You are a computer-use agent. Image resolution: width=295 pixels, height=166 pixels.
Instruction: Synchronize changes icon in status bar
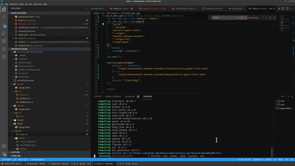[x=15, y=160]
